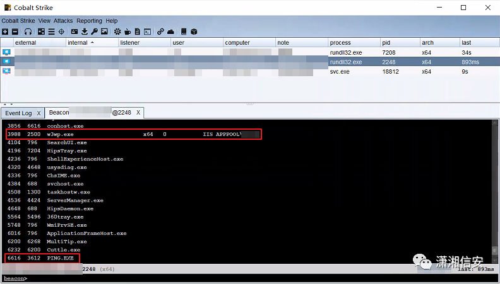Switch to the Event Log tab
The width and height of the screenshot is (500, 284).
(x=18, y=113)
